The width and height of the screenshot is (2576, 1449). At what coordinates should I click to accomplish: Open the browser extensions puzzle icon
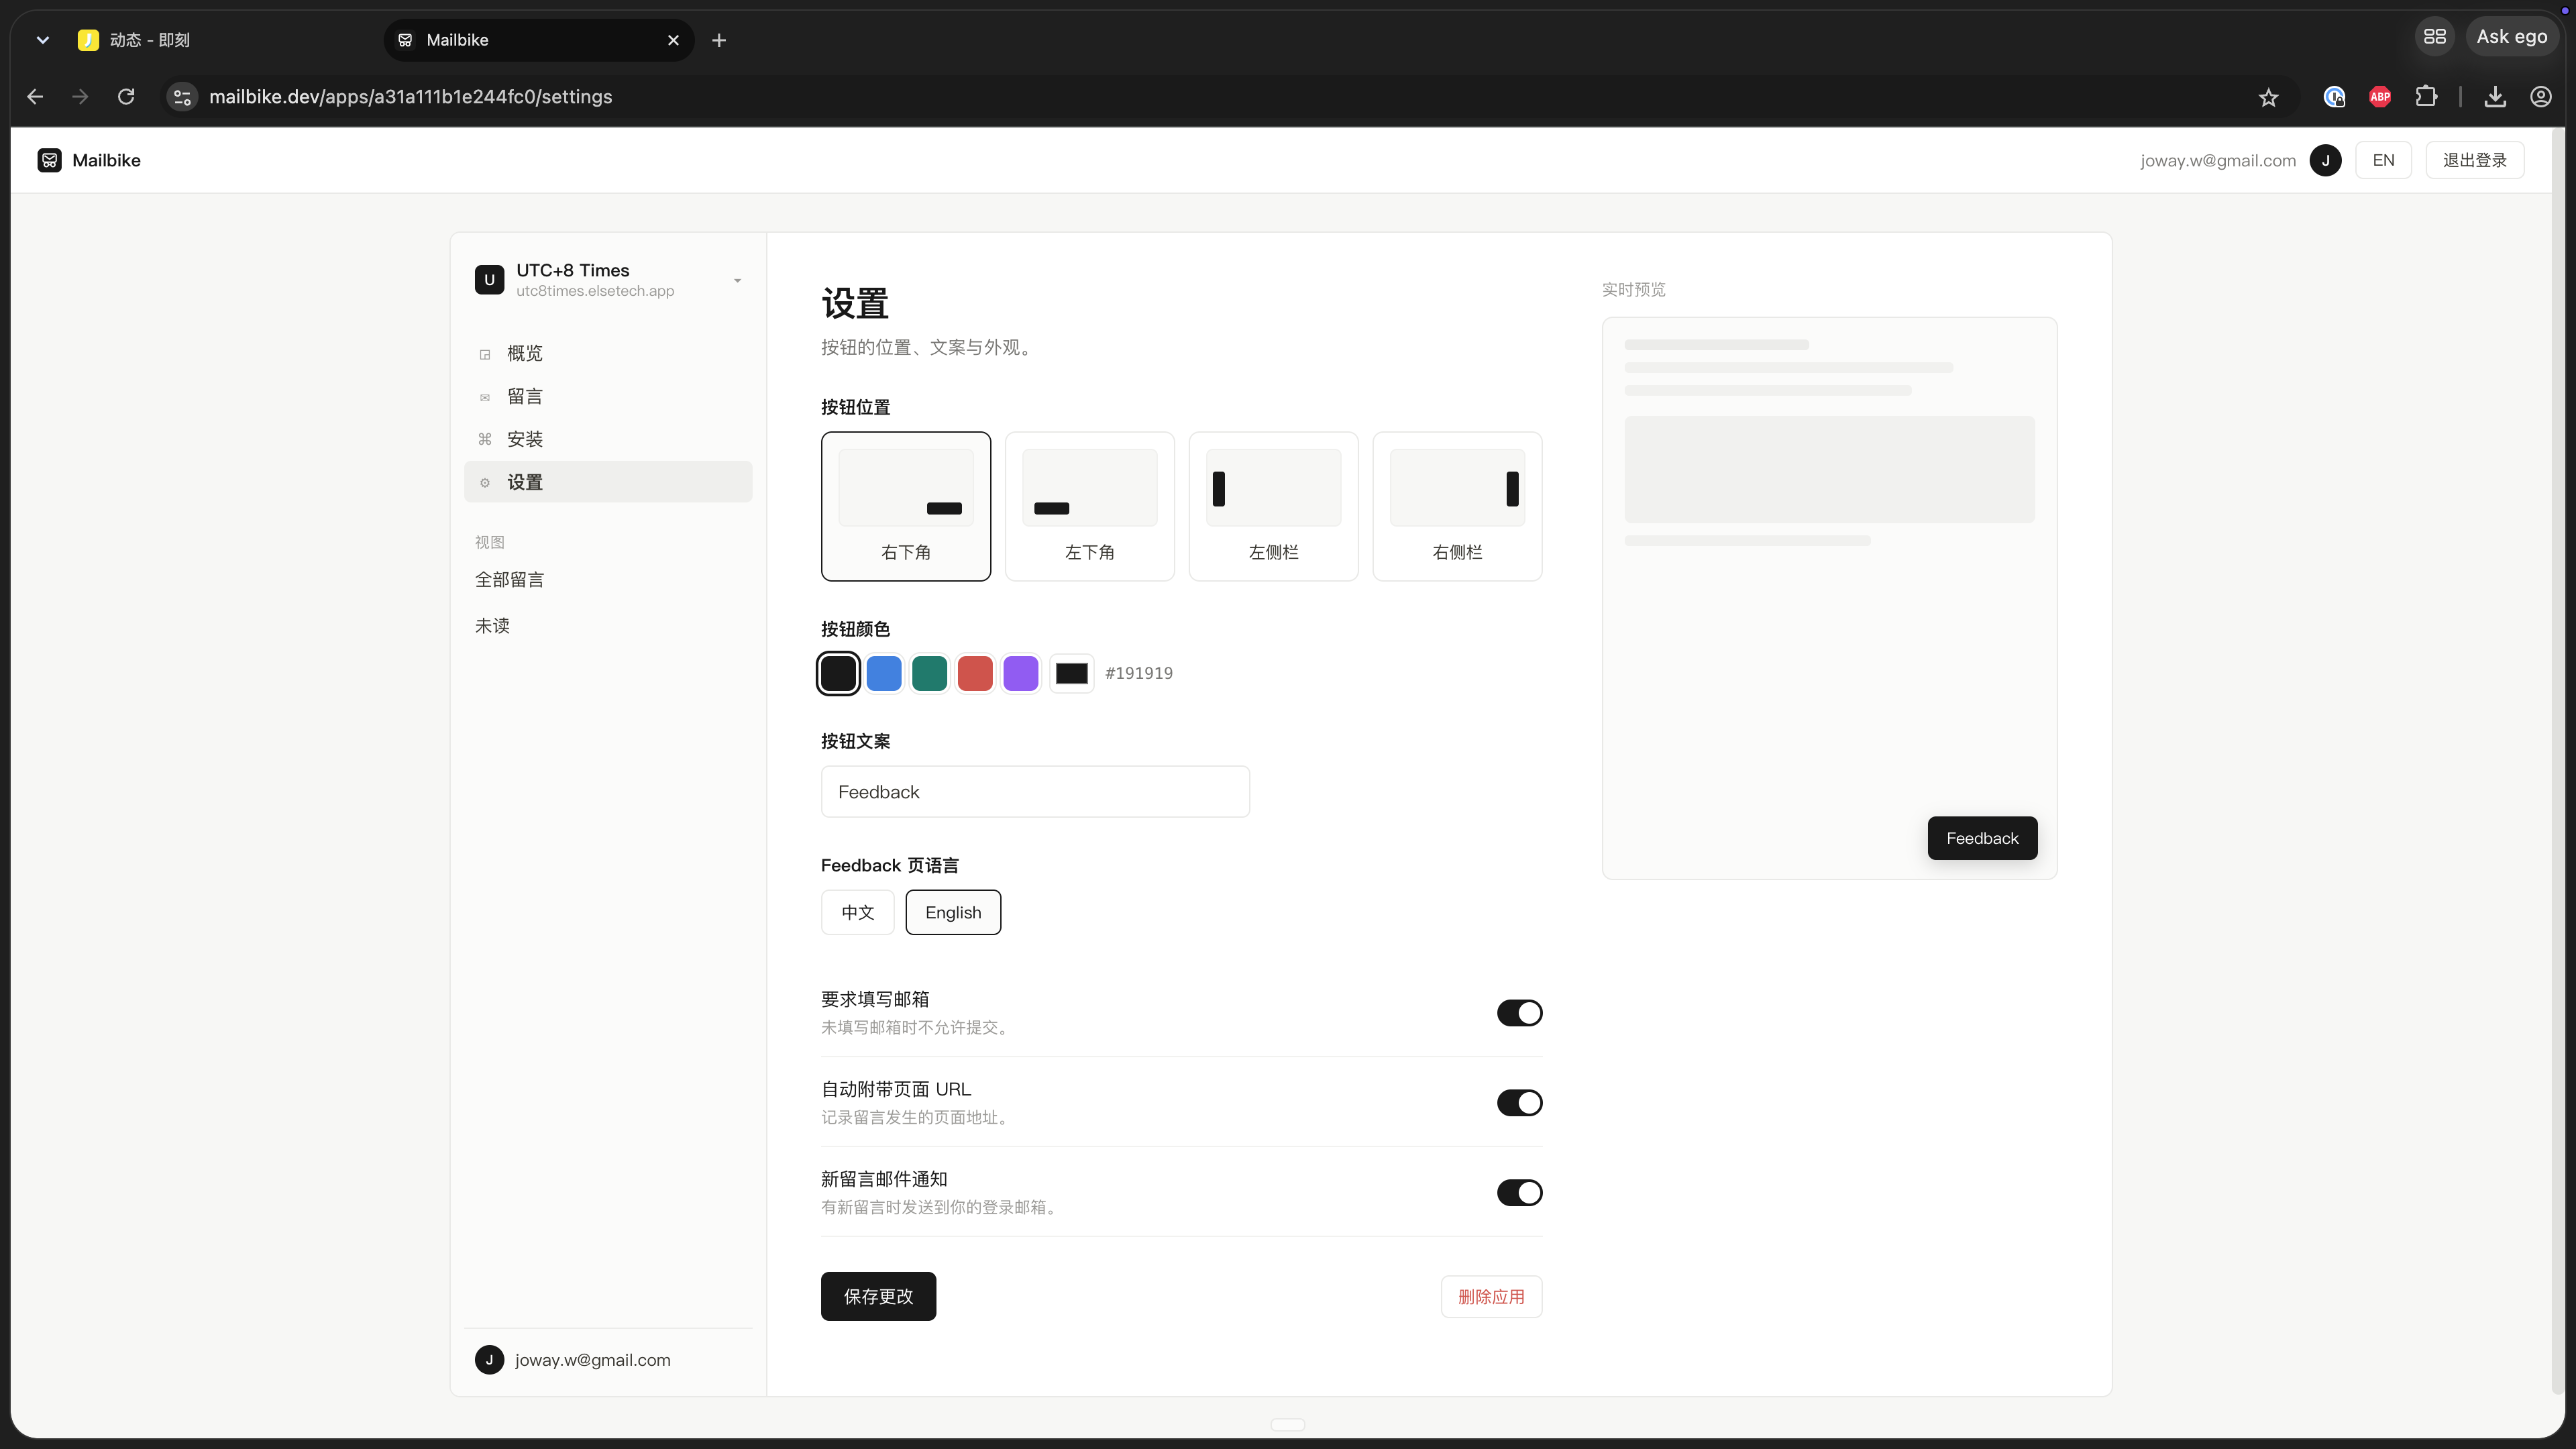click(x=2426, y=97)
